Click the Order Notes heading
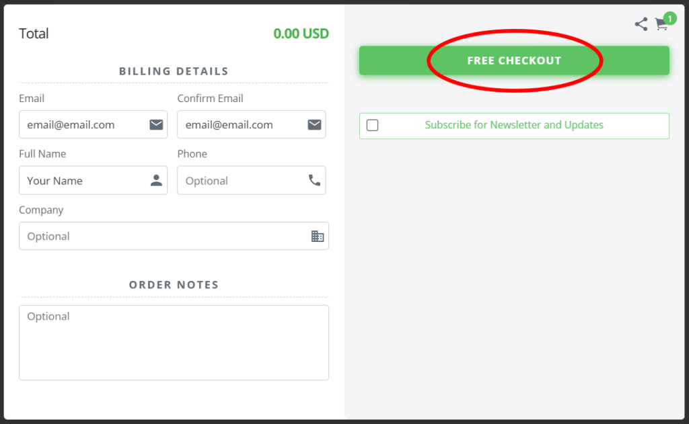 pyautogui.click(x=174, y=285)
